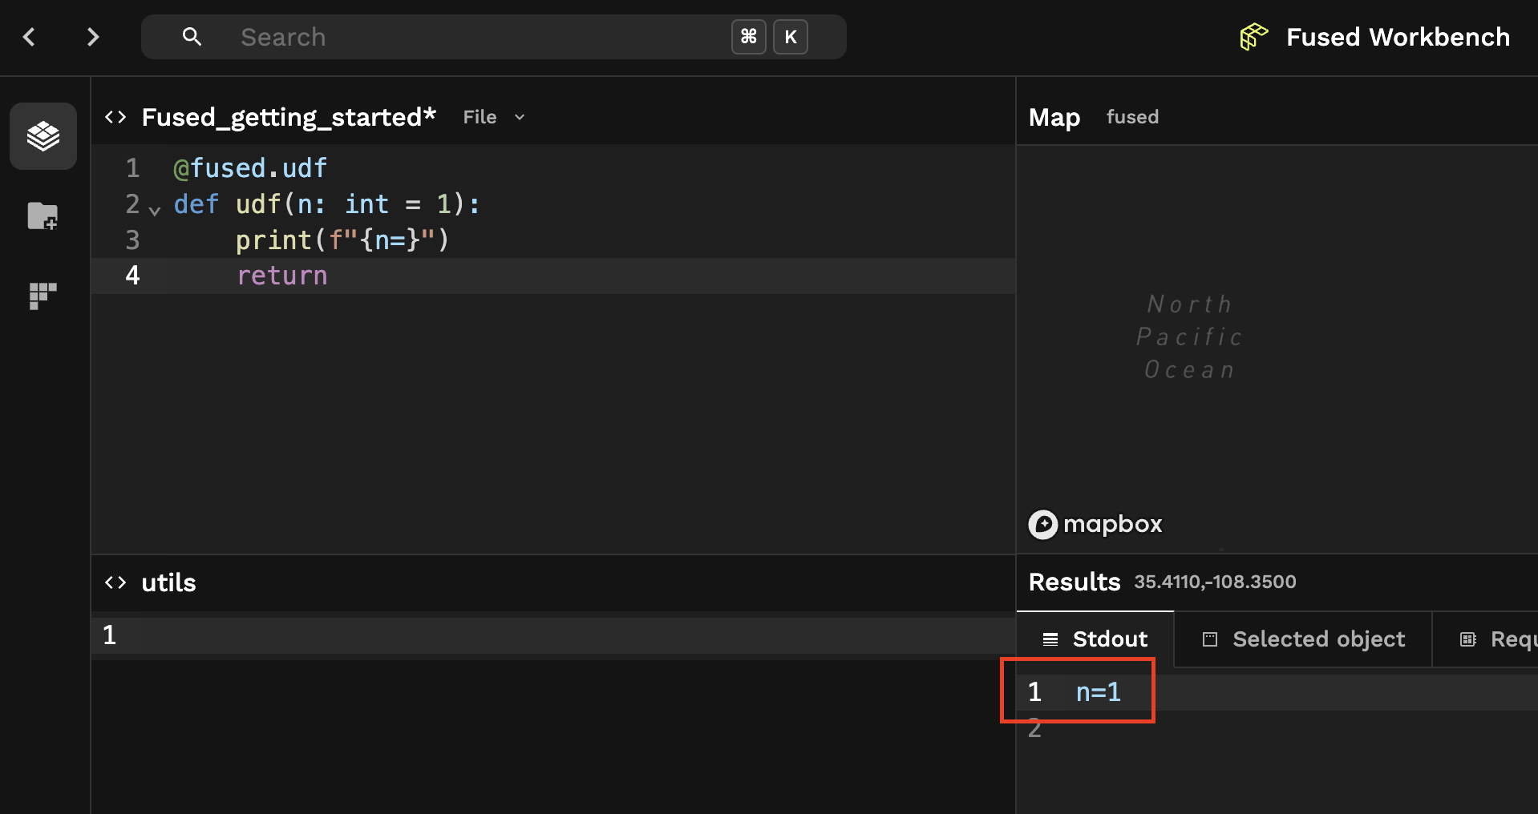Switch to the Selected object tab
The image size is (1538, 814).
point(1303,639)
